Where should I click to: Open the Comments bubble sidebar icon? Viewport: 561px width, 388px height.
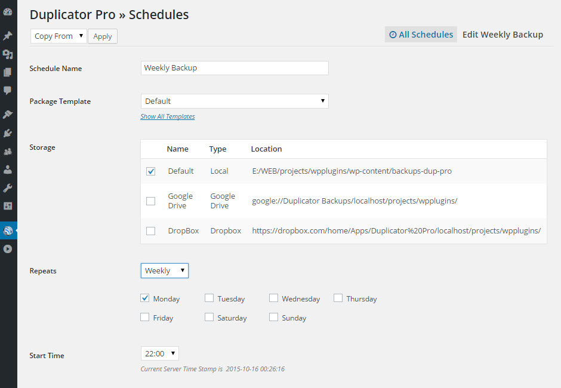pyautogui.click(x=8, y=91)
